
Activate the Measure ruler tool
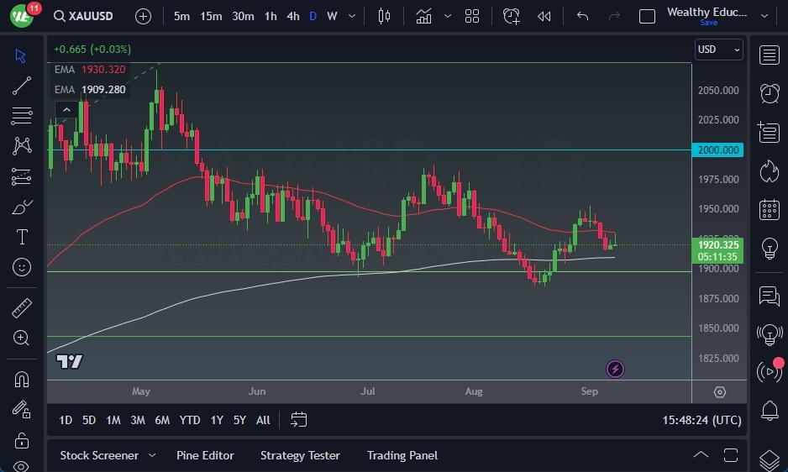[22, 308]
